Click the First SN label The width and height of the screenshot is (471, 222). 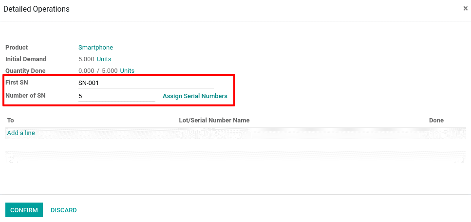coord(17,83)
